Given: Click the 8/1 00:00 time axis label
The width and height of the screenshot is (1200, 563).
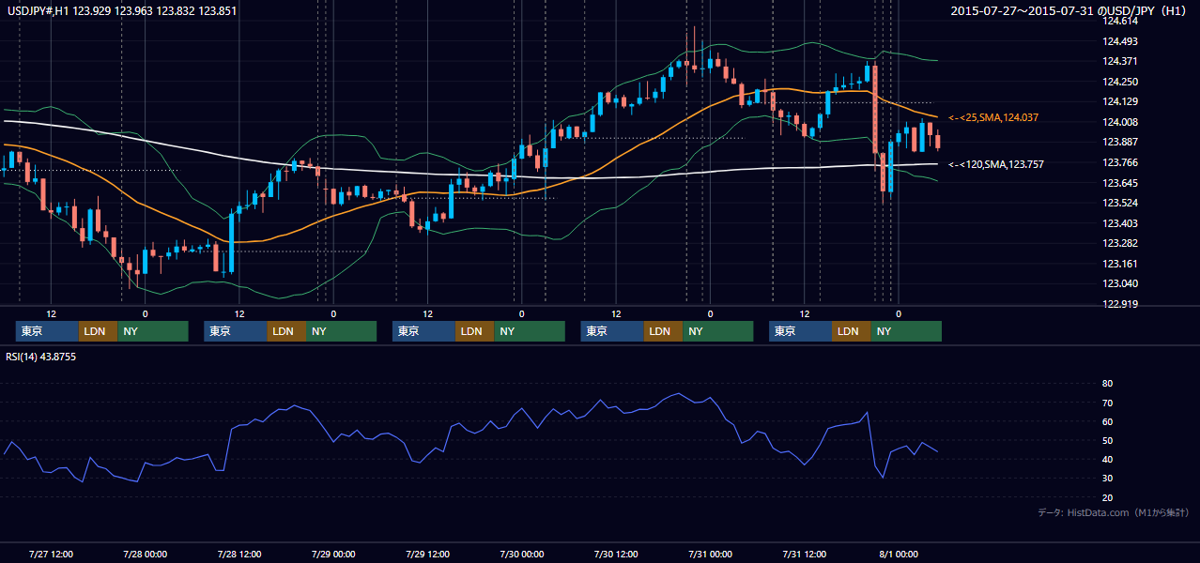Looking at the screenshot, I should (899, 554).
